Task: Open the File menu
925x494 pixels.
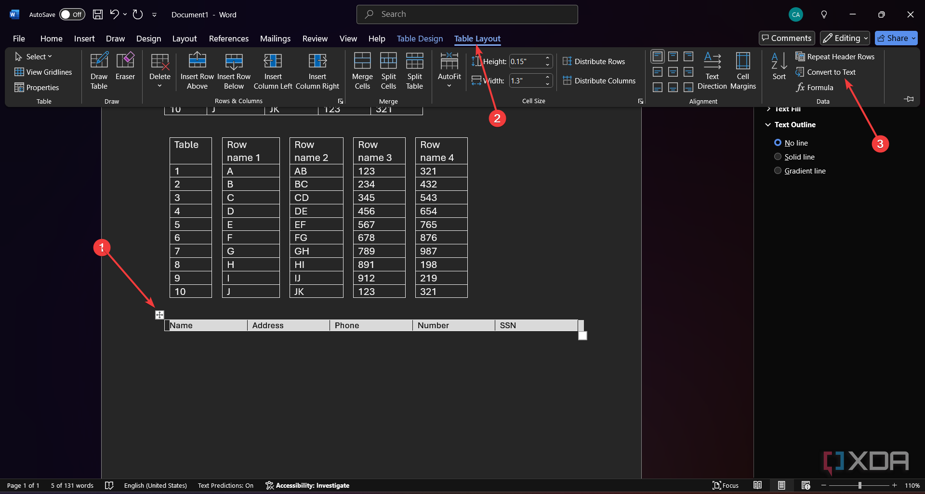Action: (x=19, y=39)
